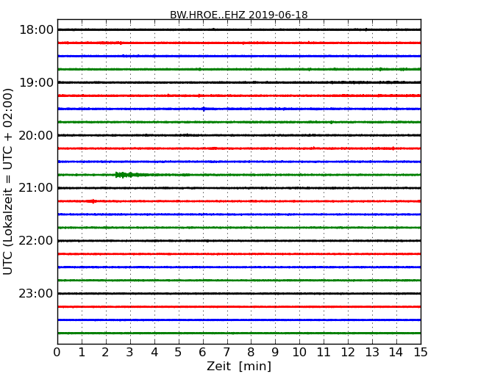Click the blue spike at minute 6 on the 19:30 trace

tap(204, 109)
